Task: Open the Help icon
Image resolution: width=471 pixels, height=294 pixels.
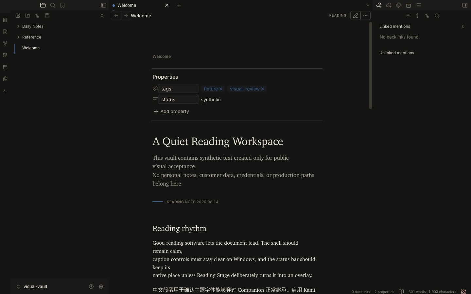Action: tap(91, 287)
